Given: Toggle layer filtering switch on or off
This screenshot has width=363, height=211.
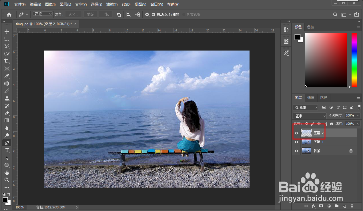Looking at the screenshot, I should click(359, 107).
